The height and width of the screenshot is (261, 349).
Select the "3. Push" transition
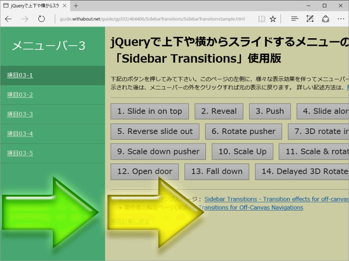pos(270,111)
